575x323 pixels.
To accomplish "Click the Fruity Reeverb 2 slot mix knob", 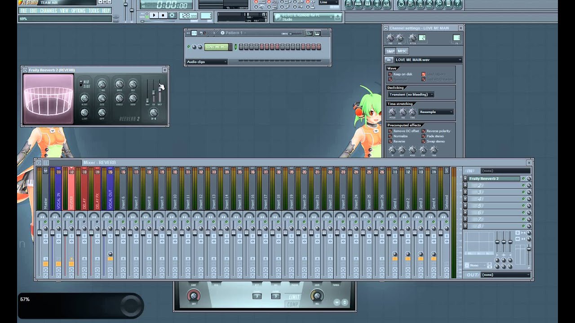I will (x=529, y=179).
